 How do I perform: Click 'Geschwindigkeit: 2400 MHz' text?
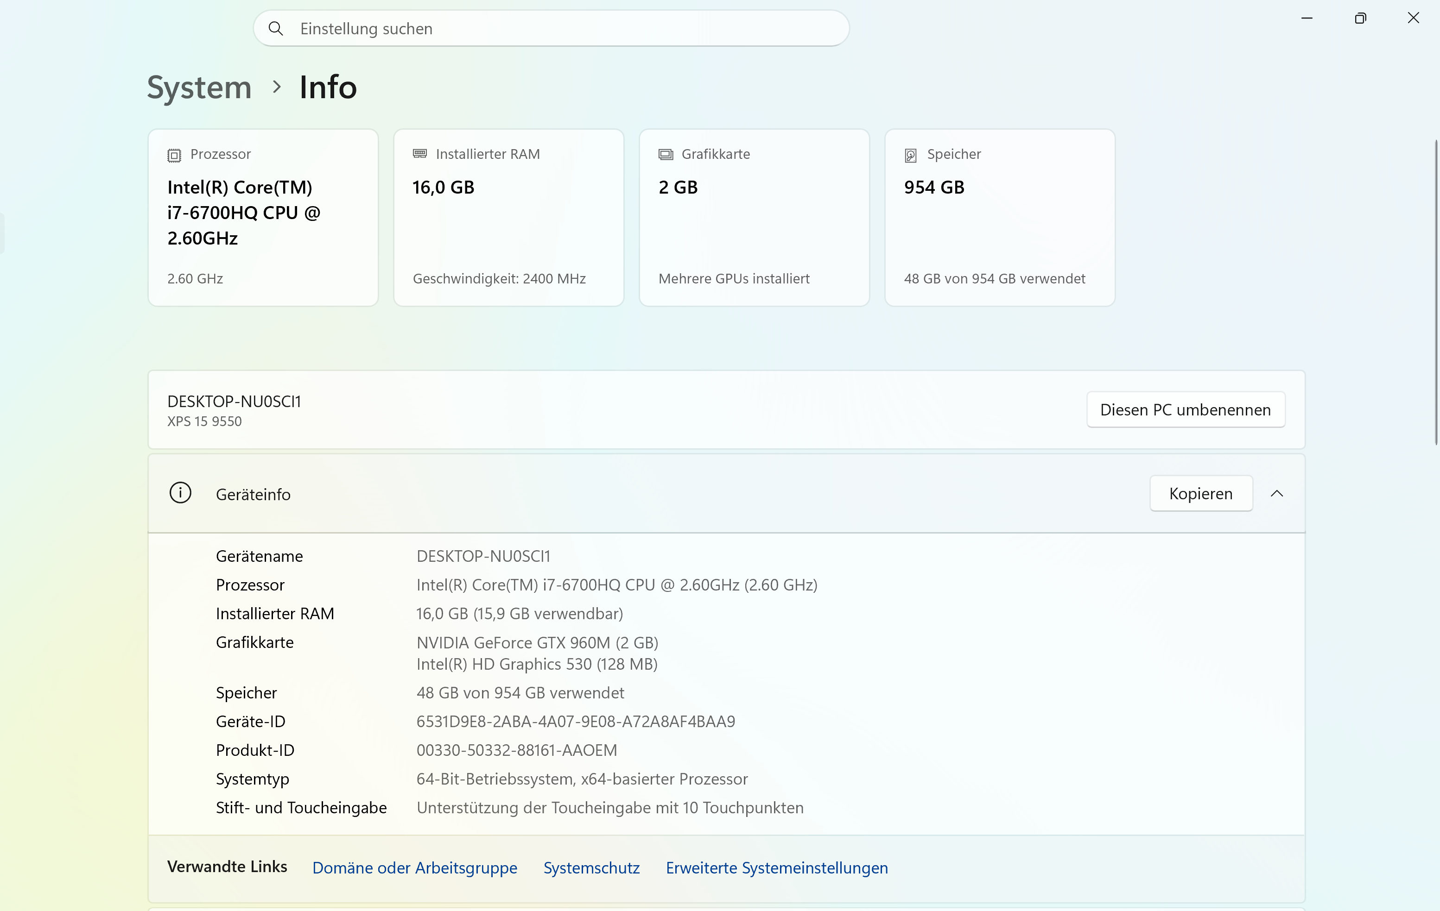pos(499,278)
